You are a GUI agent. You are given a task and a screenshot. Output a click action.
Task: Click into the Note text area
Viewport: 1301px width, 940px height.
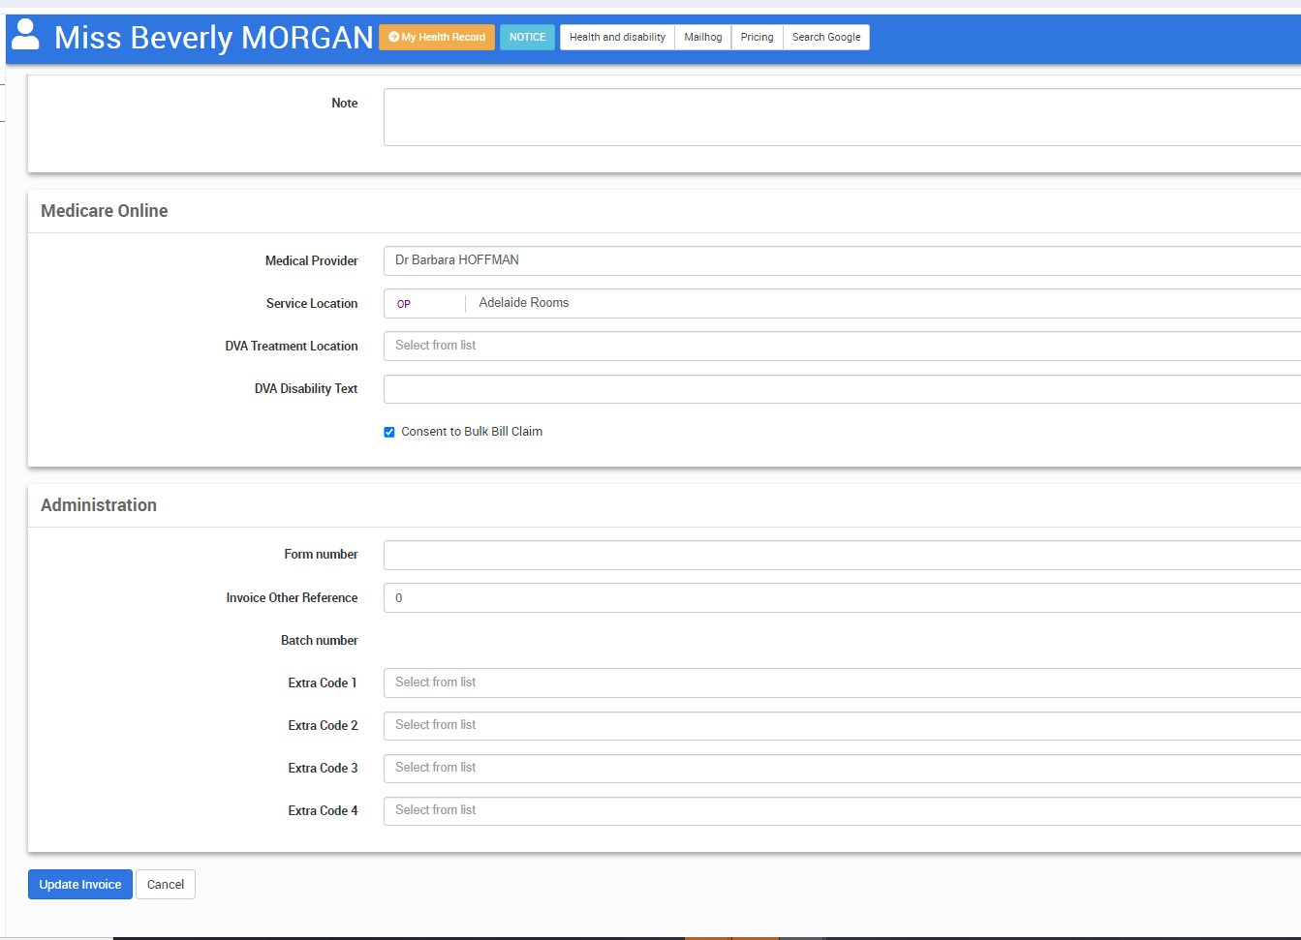(x=842, y=117)
